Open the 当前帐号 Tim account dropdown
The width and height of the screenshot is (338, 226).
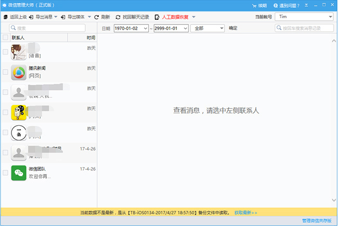click(330, 17)
